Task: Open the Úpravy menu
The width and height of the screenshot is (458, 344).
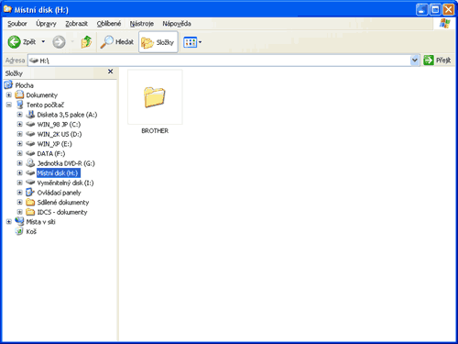Action: 46,24
